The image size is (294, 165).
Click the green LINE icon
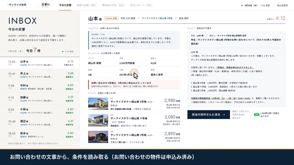(257, 115)
